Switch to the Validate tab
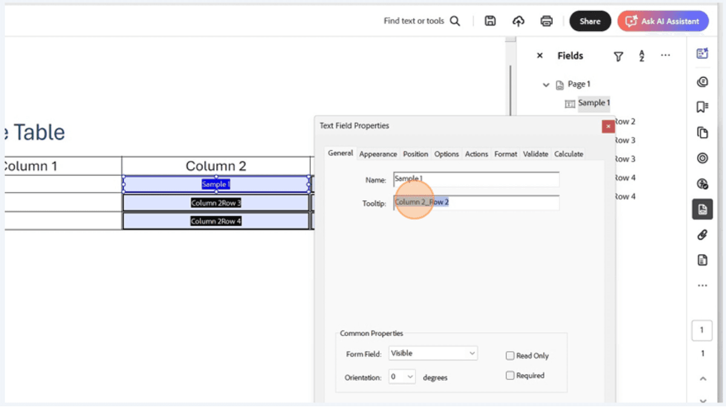Image resolution: width=726 pixels, height=408 pixels. [535, 154]
